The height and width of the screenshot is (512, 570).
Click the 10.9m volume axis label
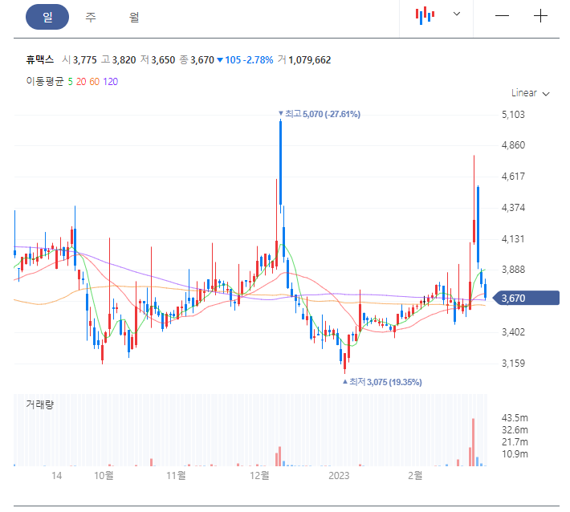(515, 454)
